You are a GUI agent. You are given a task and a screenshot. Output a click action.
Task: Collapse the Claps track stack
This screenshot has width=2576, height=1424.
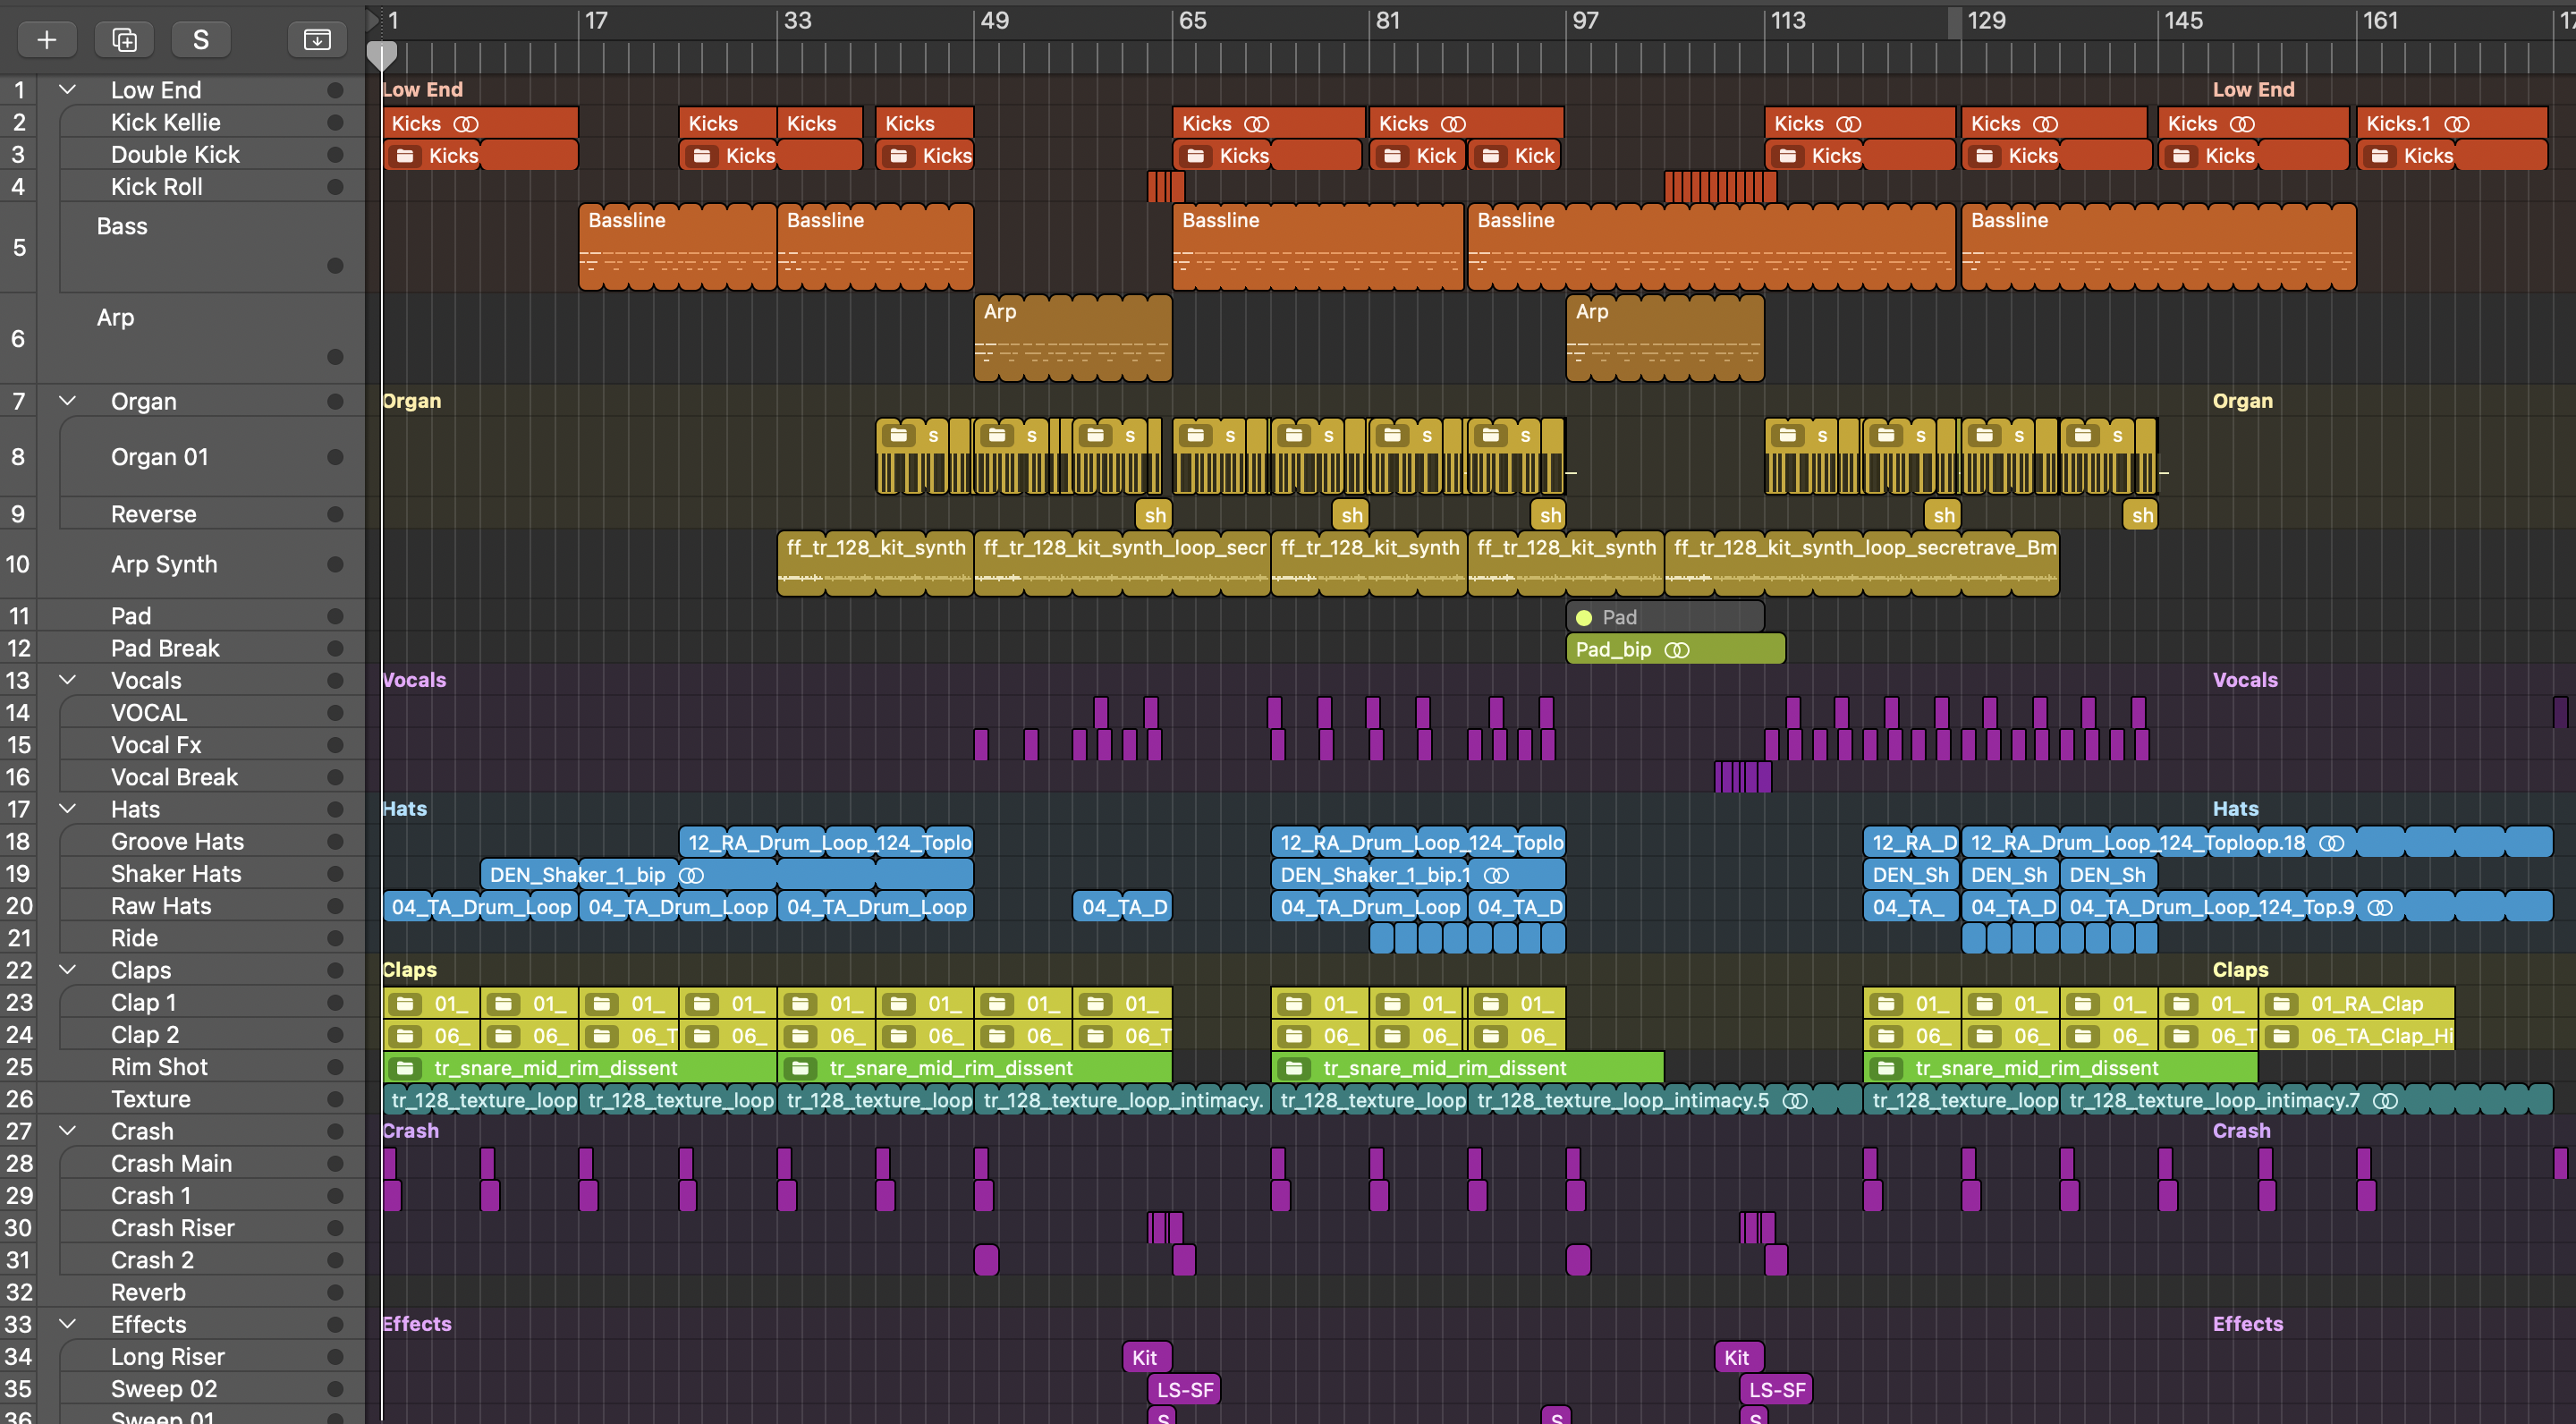click(67, 970)
